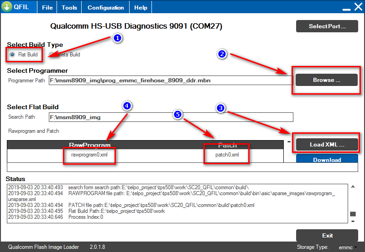
Task: Click the RAWPROGRAM file path log line
Action: pyautogui.click(x=172, y=196)
